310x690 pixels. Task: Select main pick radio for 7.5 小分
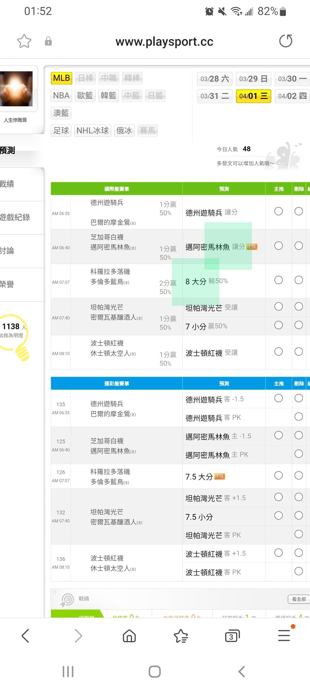click(x=278, y=515)
